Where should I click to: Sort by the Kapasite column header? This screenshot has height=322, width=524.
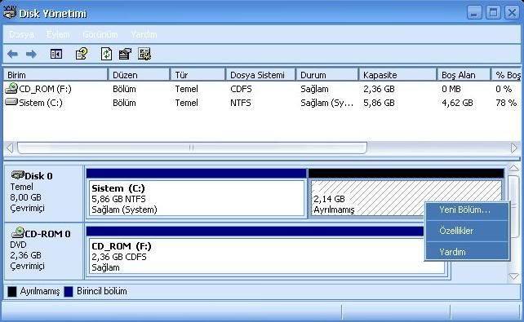[397, 75]
